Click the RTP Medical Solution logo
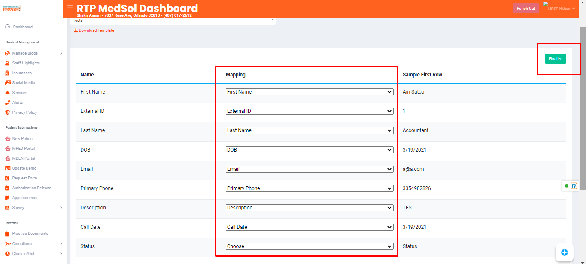The width and height of the screenshot is (586, 264). (12, 9)
